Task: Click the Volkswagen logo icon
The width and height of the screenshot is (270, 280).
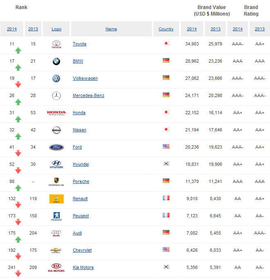Action: [56, 79]
